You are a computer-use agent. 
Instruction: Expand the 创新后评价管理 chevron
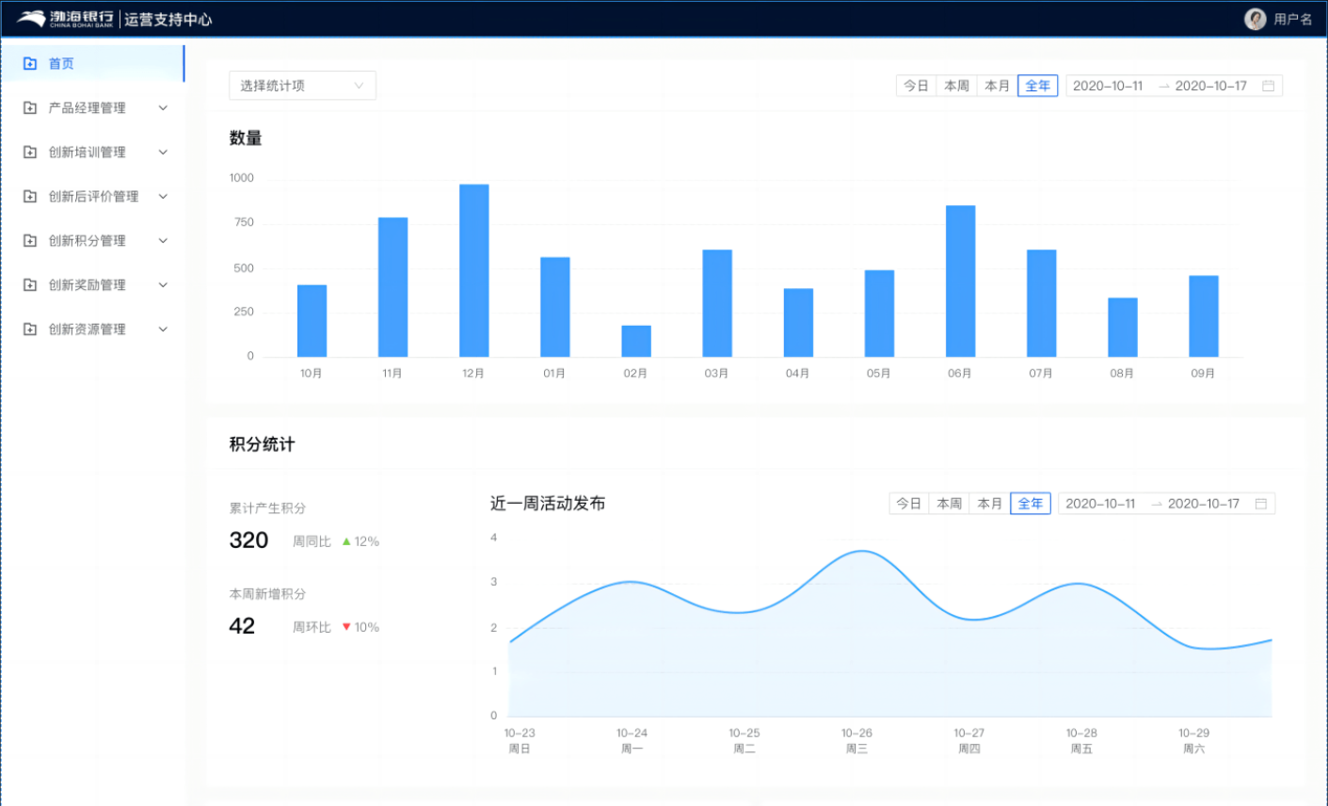pyautogui.click(x=163, y=197)
